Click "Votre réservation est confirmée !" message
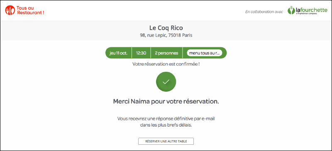 166,64
